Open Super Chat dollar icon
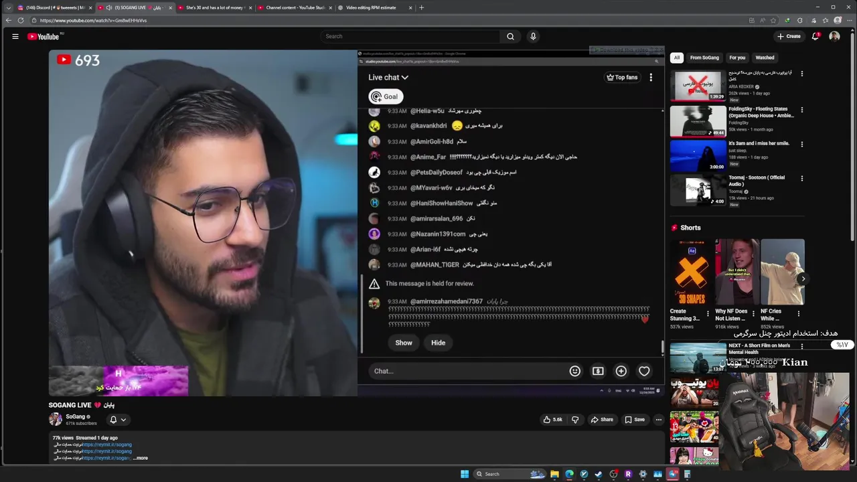This screenshot has height=482, width=857. pos(598,371)
